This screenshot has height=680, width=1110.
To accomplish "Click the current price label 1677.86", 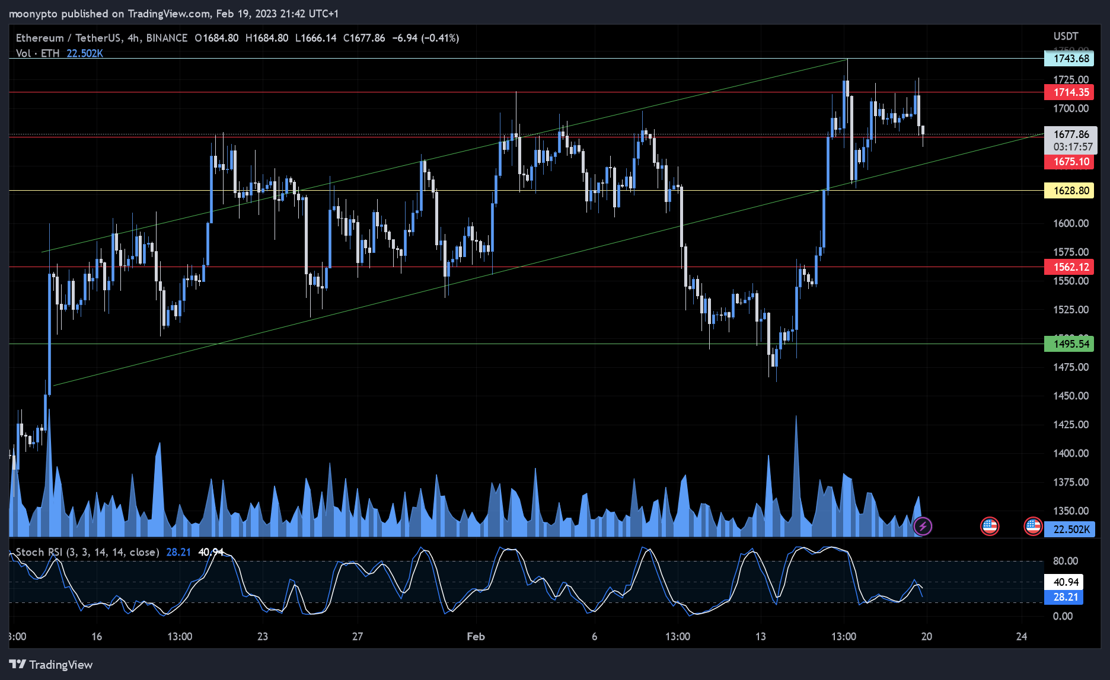I will (x=1071, y=134).
